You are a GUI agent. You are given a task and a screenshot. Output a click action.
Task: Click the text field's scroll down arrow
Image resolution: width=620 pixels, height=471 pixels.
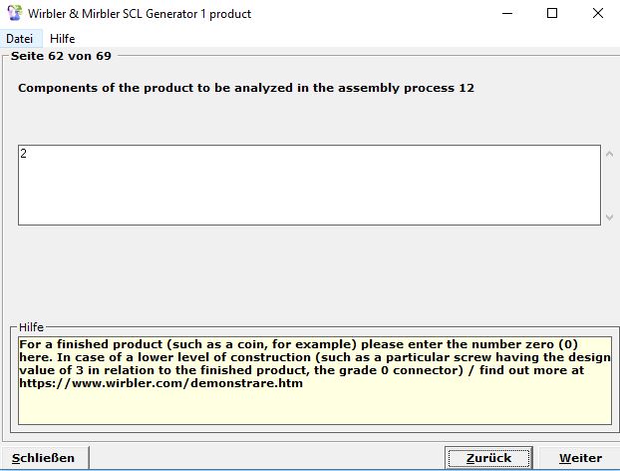[609, 217]
